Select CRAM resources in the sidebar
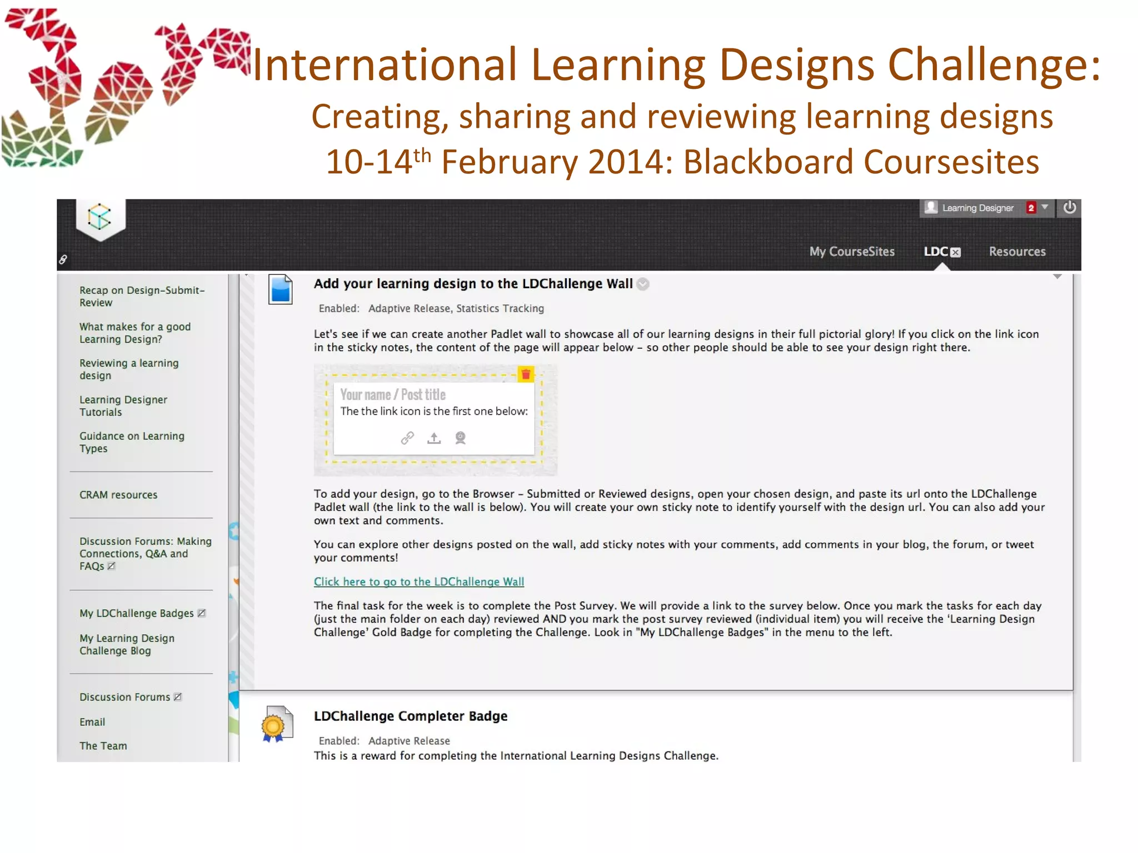This screenshot has height=853, width=1138. 118,495
